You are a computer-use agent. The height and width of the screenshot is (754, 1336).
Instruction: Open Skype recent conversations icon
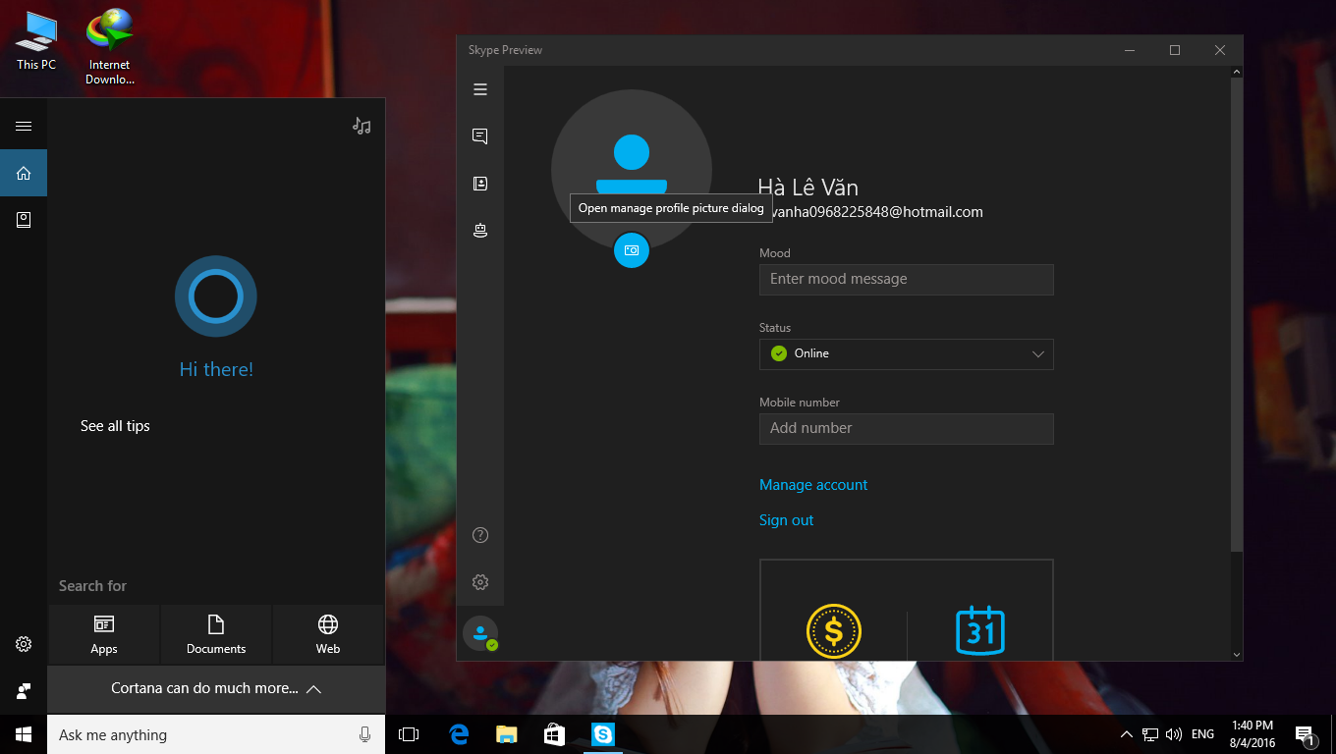(x=480, y=136)
